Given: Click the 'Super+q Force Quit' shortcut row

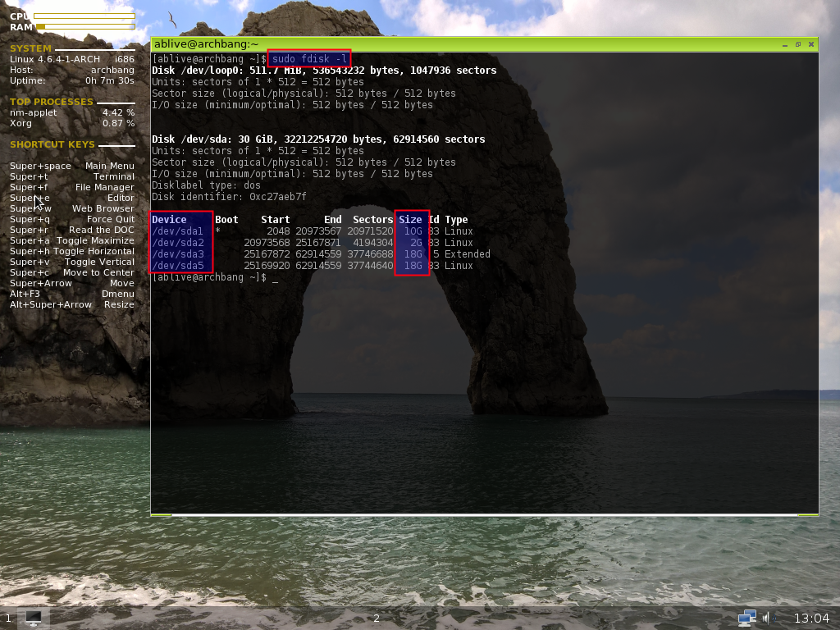Looking at the screenshot, I should [x=72, y=220].
